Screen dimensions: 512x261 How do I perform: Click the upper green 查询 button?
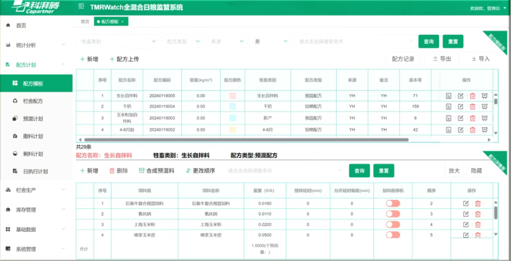428,42
